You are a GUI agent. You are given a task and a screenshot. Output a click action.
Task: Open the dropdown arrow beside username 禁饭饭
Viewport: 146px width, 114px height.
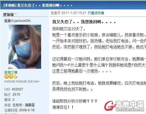(x=16, y=14)
